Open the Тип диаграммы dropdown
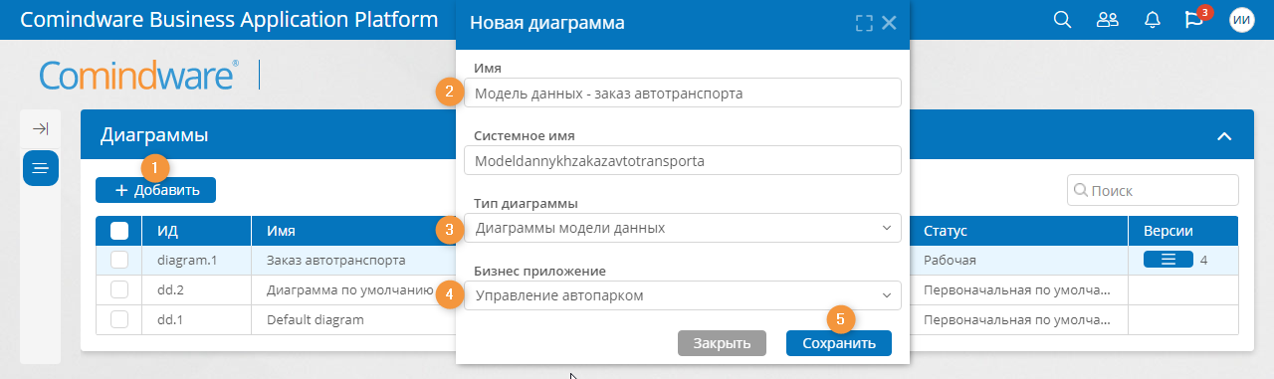 (x=683, y=229)
